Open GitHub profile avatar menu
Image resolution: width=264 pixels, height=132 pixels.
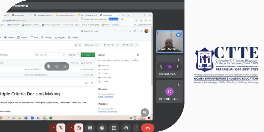(146, 31)
